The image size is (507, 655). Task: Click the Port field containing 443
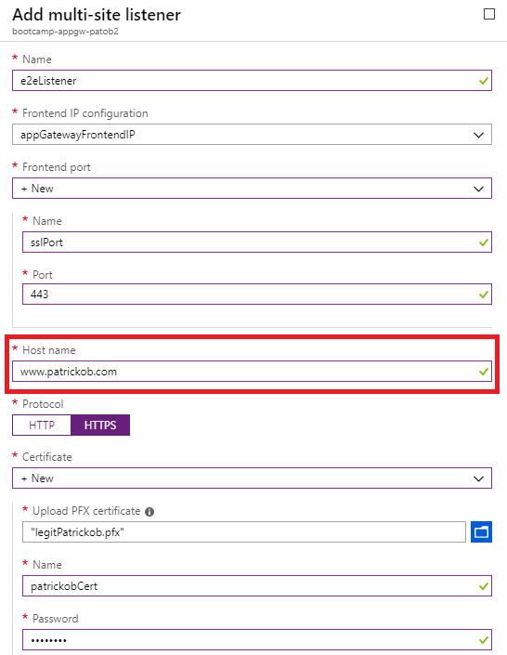(x=257, y=295)
